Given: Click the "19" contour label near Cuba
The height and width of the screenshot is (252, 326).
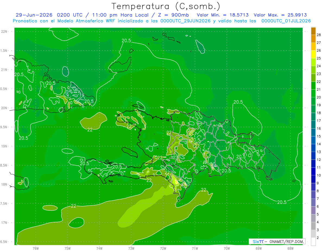Looking at the screenshot, I should pyautogui.click(x=81, y=95).
